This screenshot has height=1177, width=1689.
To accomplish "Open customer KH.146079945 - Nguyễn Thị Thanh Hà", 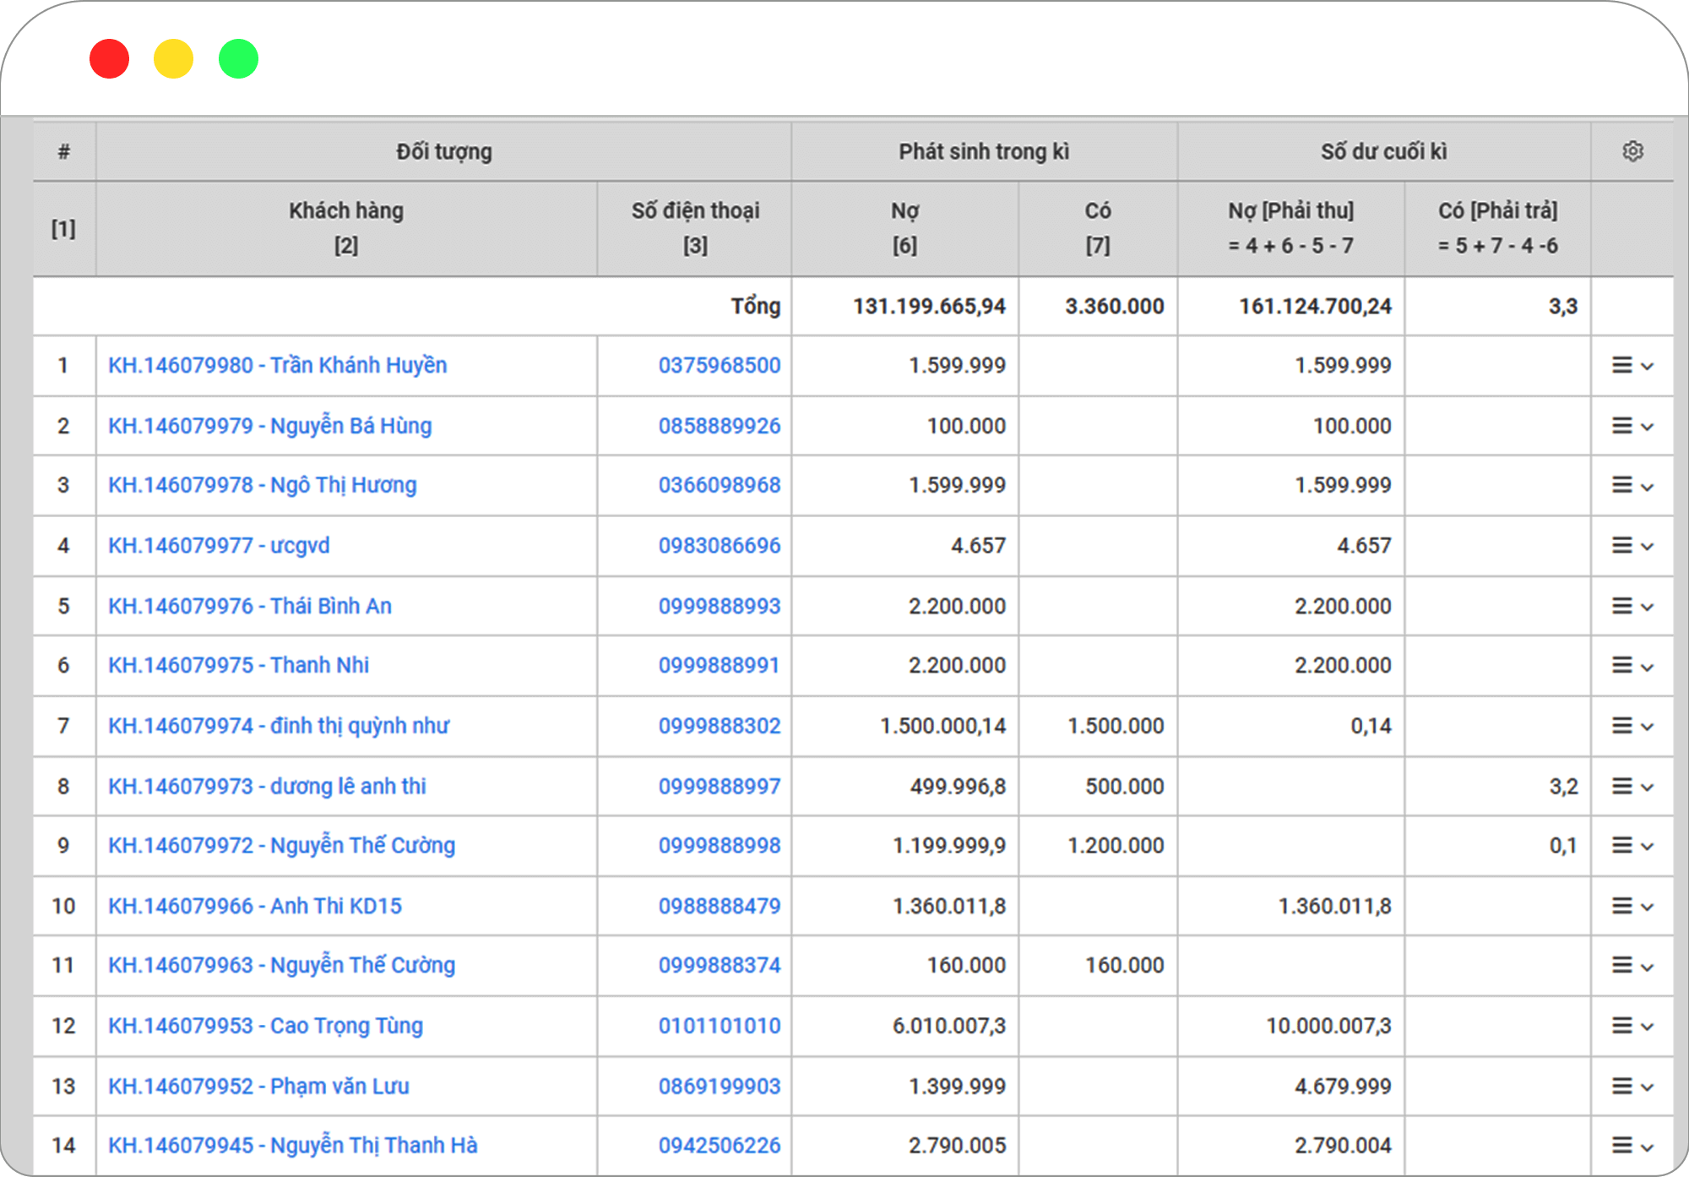I will click(x=292, y=1146).
